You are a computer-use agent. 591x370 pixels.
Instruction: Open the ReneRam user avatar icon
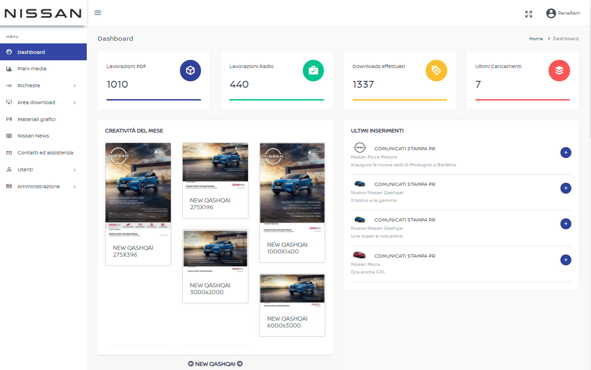pos(551,13)
